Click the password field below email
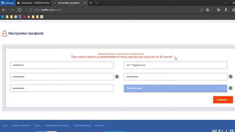The image size is (235, 132). [176, 77]
